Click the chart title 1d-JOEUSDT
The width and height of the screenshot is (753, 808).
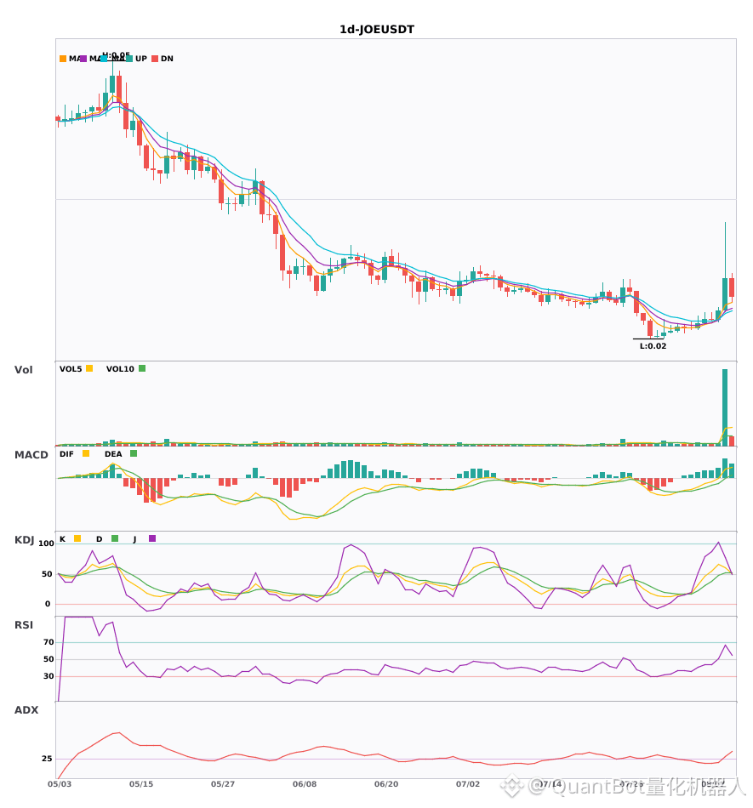[x=376, y=30]
